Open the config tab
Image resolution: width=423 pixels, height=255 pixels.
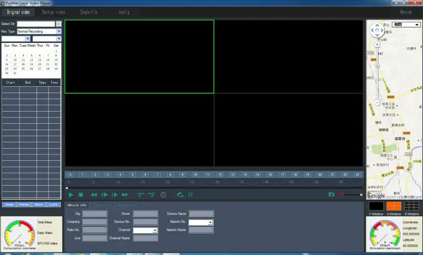click(124, 12)
